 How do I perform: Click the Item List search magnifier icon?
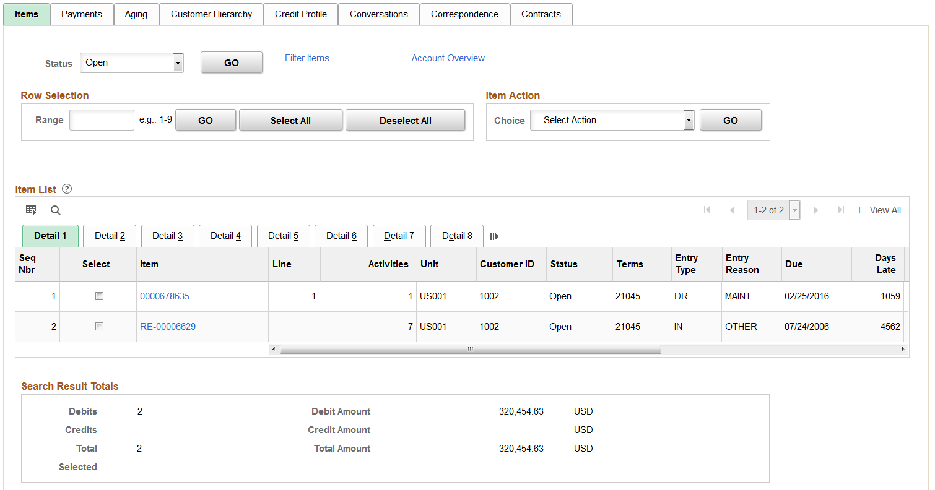tap(56, 210)
